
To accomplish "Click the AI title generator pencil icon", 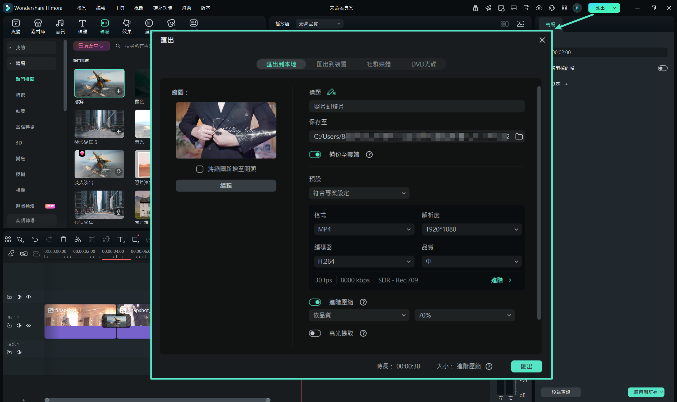I will [331, 92].
